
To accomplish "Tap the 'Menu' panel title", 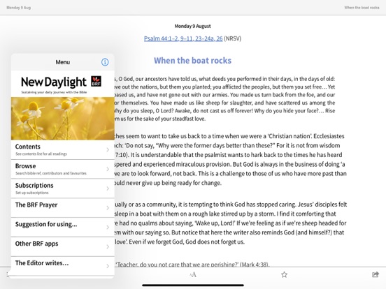I will tap(63, 62).
